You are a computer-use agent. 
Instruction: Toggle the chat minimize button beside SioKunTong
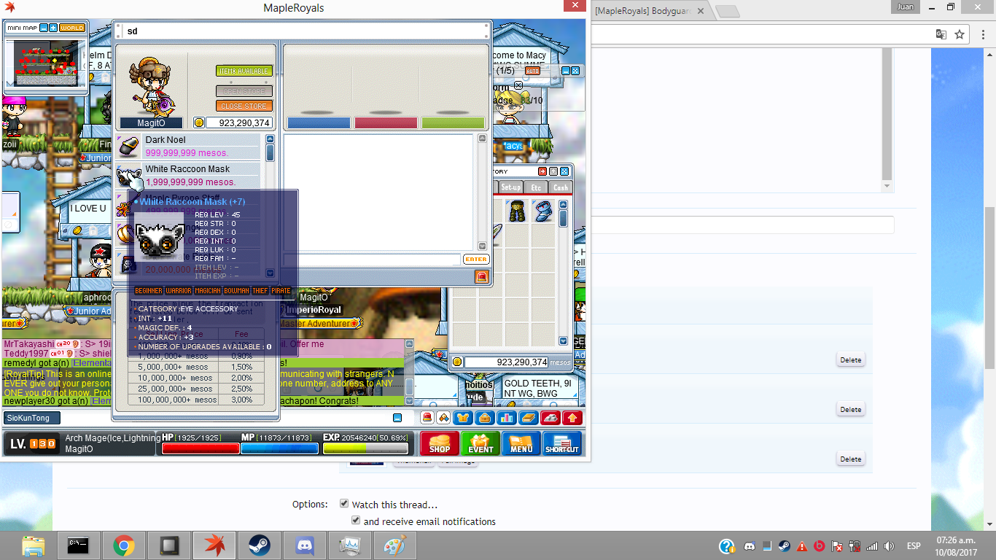(397, 418)
